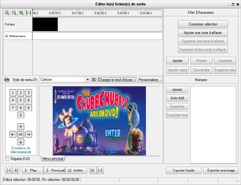The image size is (241, 185).
Task: Toggle the Effacements track checkbox
Action: [x=7, y=36]
